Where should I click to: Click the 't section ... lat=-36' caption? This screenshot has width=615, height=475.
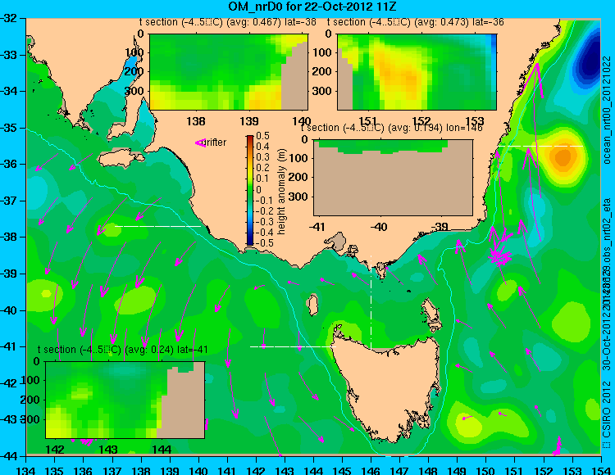[416, 22]
